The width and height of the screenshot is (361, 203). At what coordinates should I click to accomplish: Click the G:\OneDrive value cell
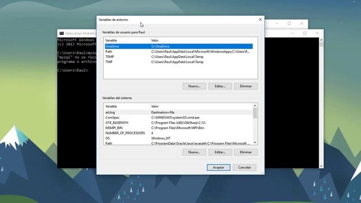coord(160,46)
